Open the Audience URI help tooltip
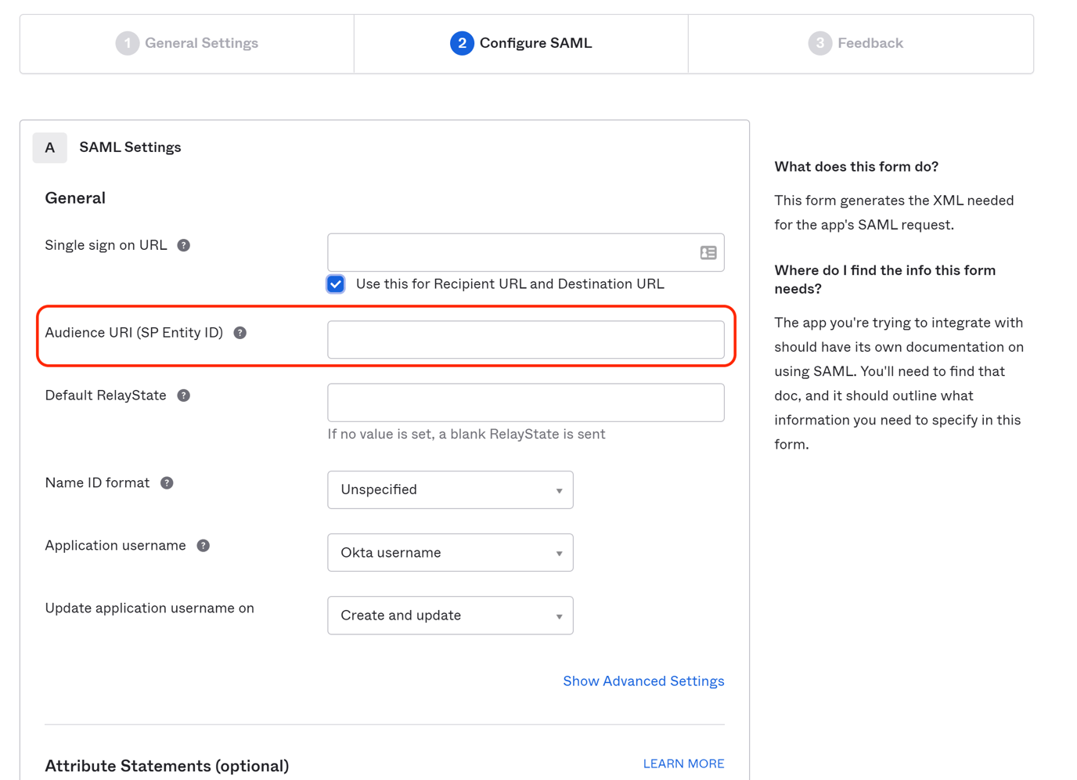 click(x=240, y=332)
